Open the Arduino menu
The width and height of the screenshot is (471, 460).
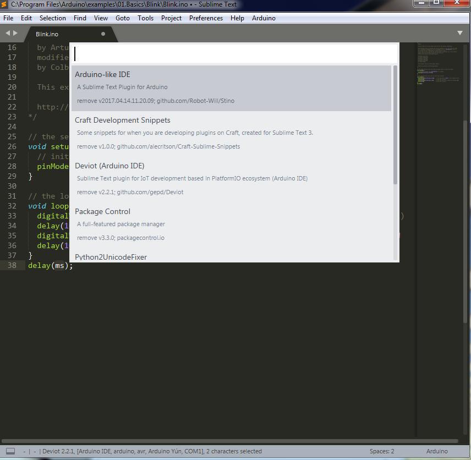point(264,18)
